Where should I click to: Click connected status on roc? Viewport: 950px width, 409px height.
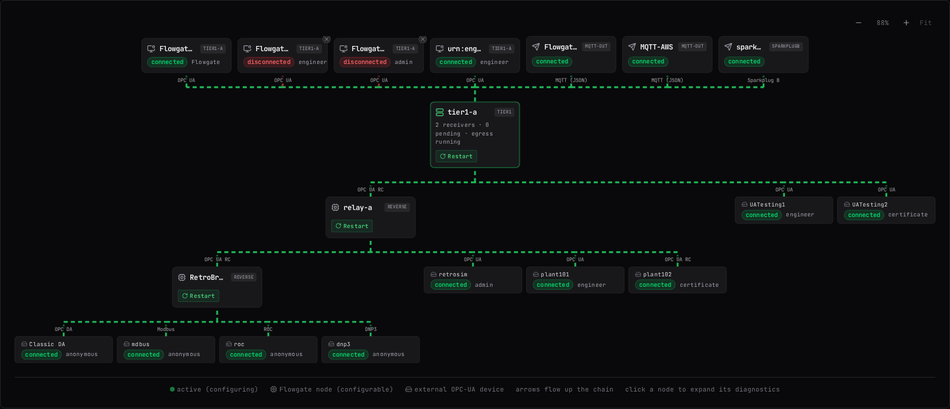pyautogui.click(x=246, y=355)
